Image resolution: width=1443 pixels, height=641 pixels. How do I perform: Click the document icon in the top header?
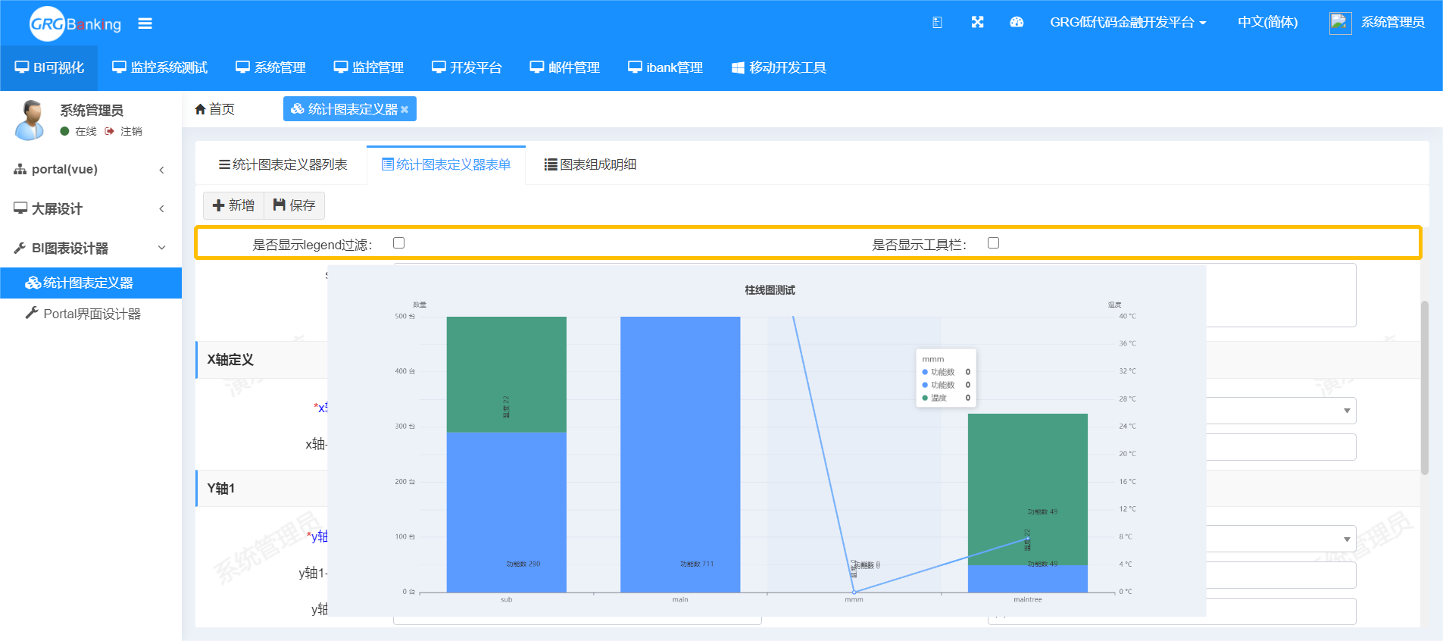937,23
